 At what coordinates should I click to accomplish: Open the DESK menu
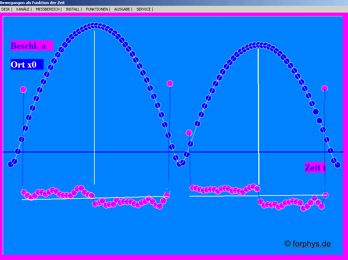[6, 9]
